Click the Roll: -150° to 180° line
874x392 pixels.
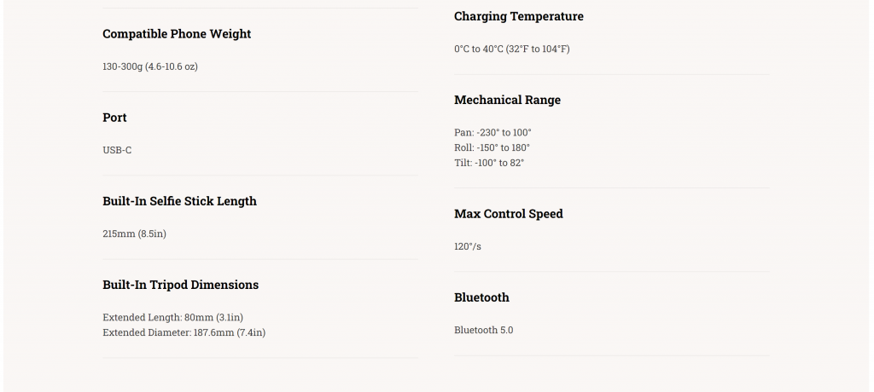492,147
